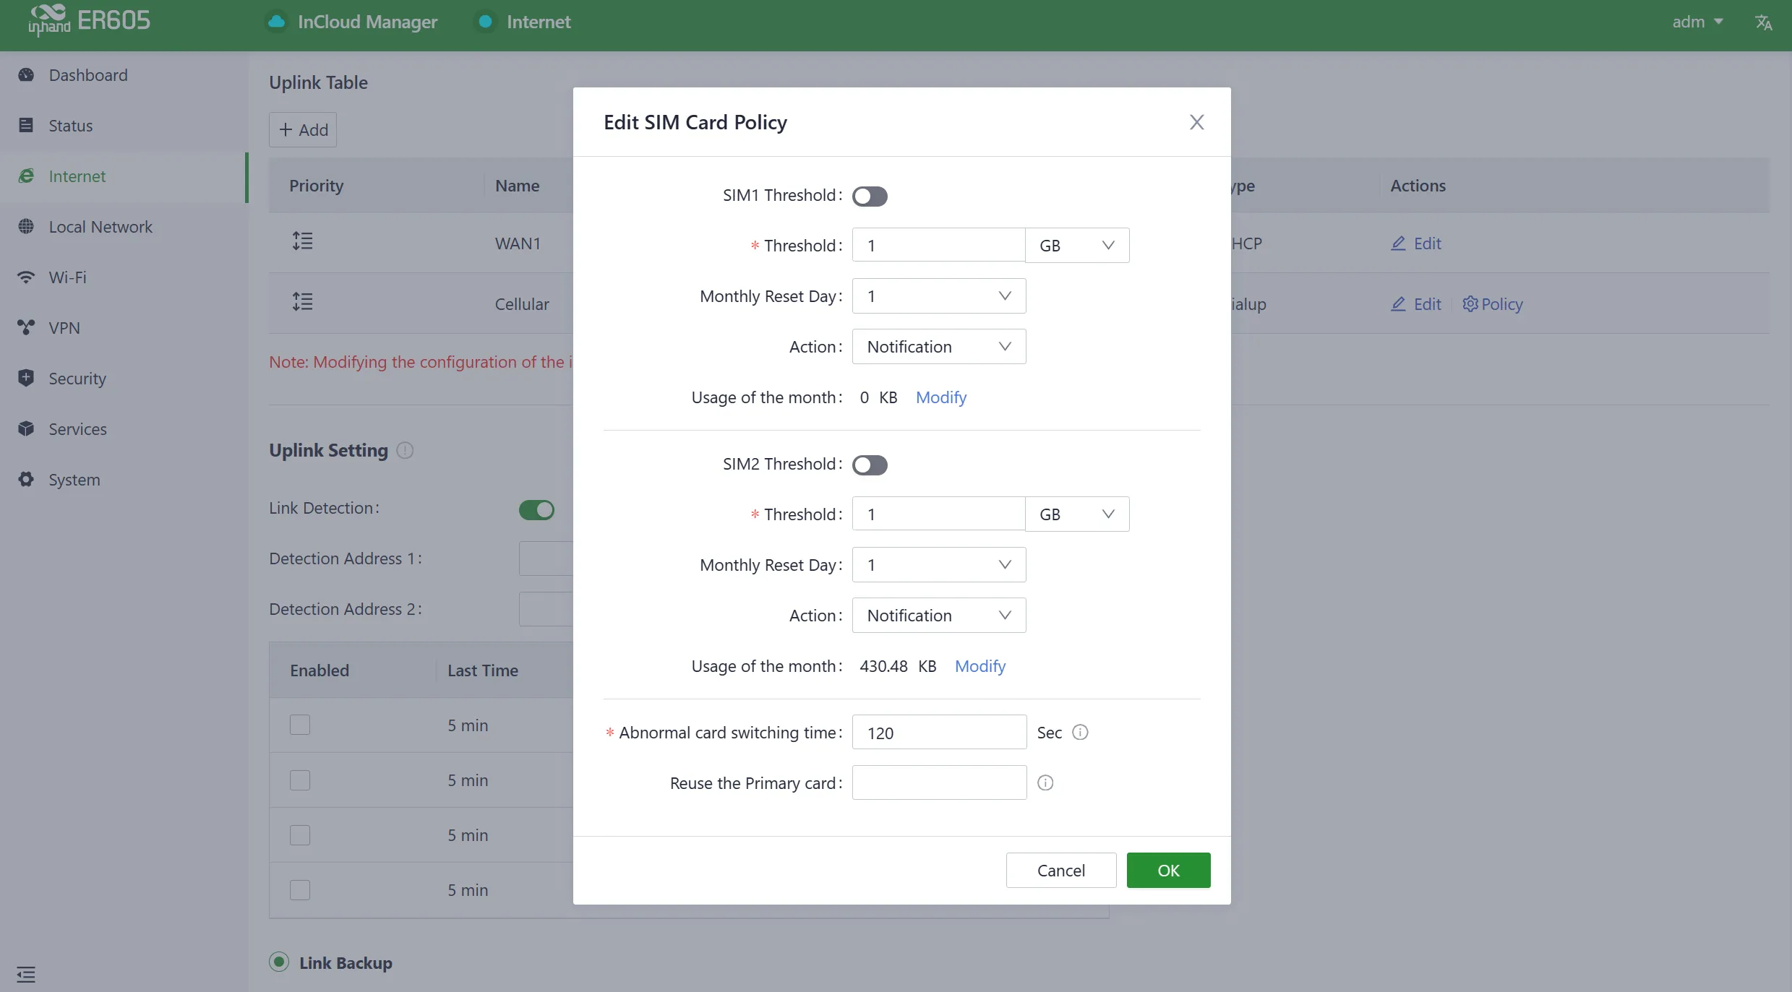The height and width of the screenshot is (992, 1792).
Task: Click the Uplink Setting info icon
Action: point(405,450)
